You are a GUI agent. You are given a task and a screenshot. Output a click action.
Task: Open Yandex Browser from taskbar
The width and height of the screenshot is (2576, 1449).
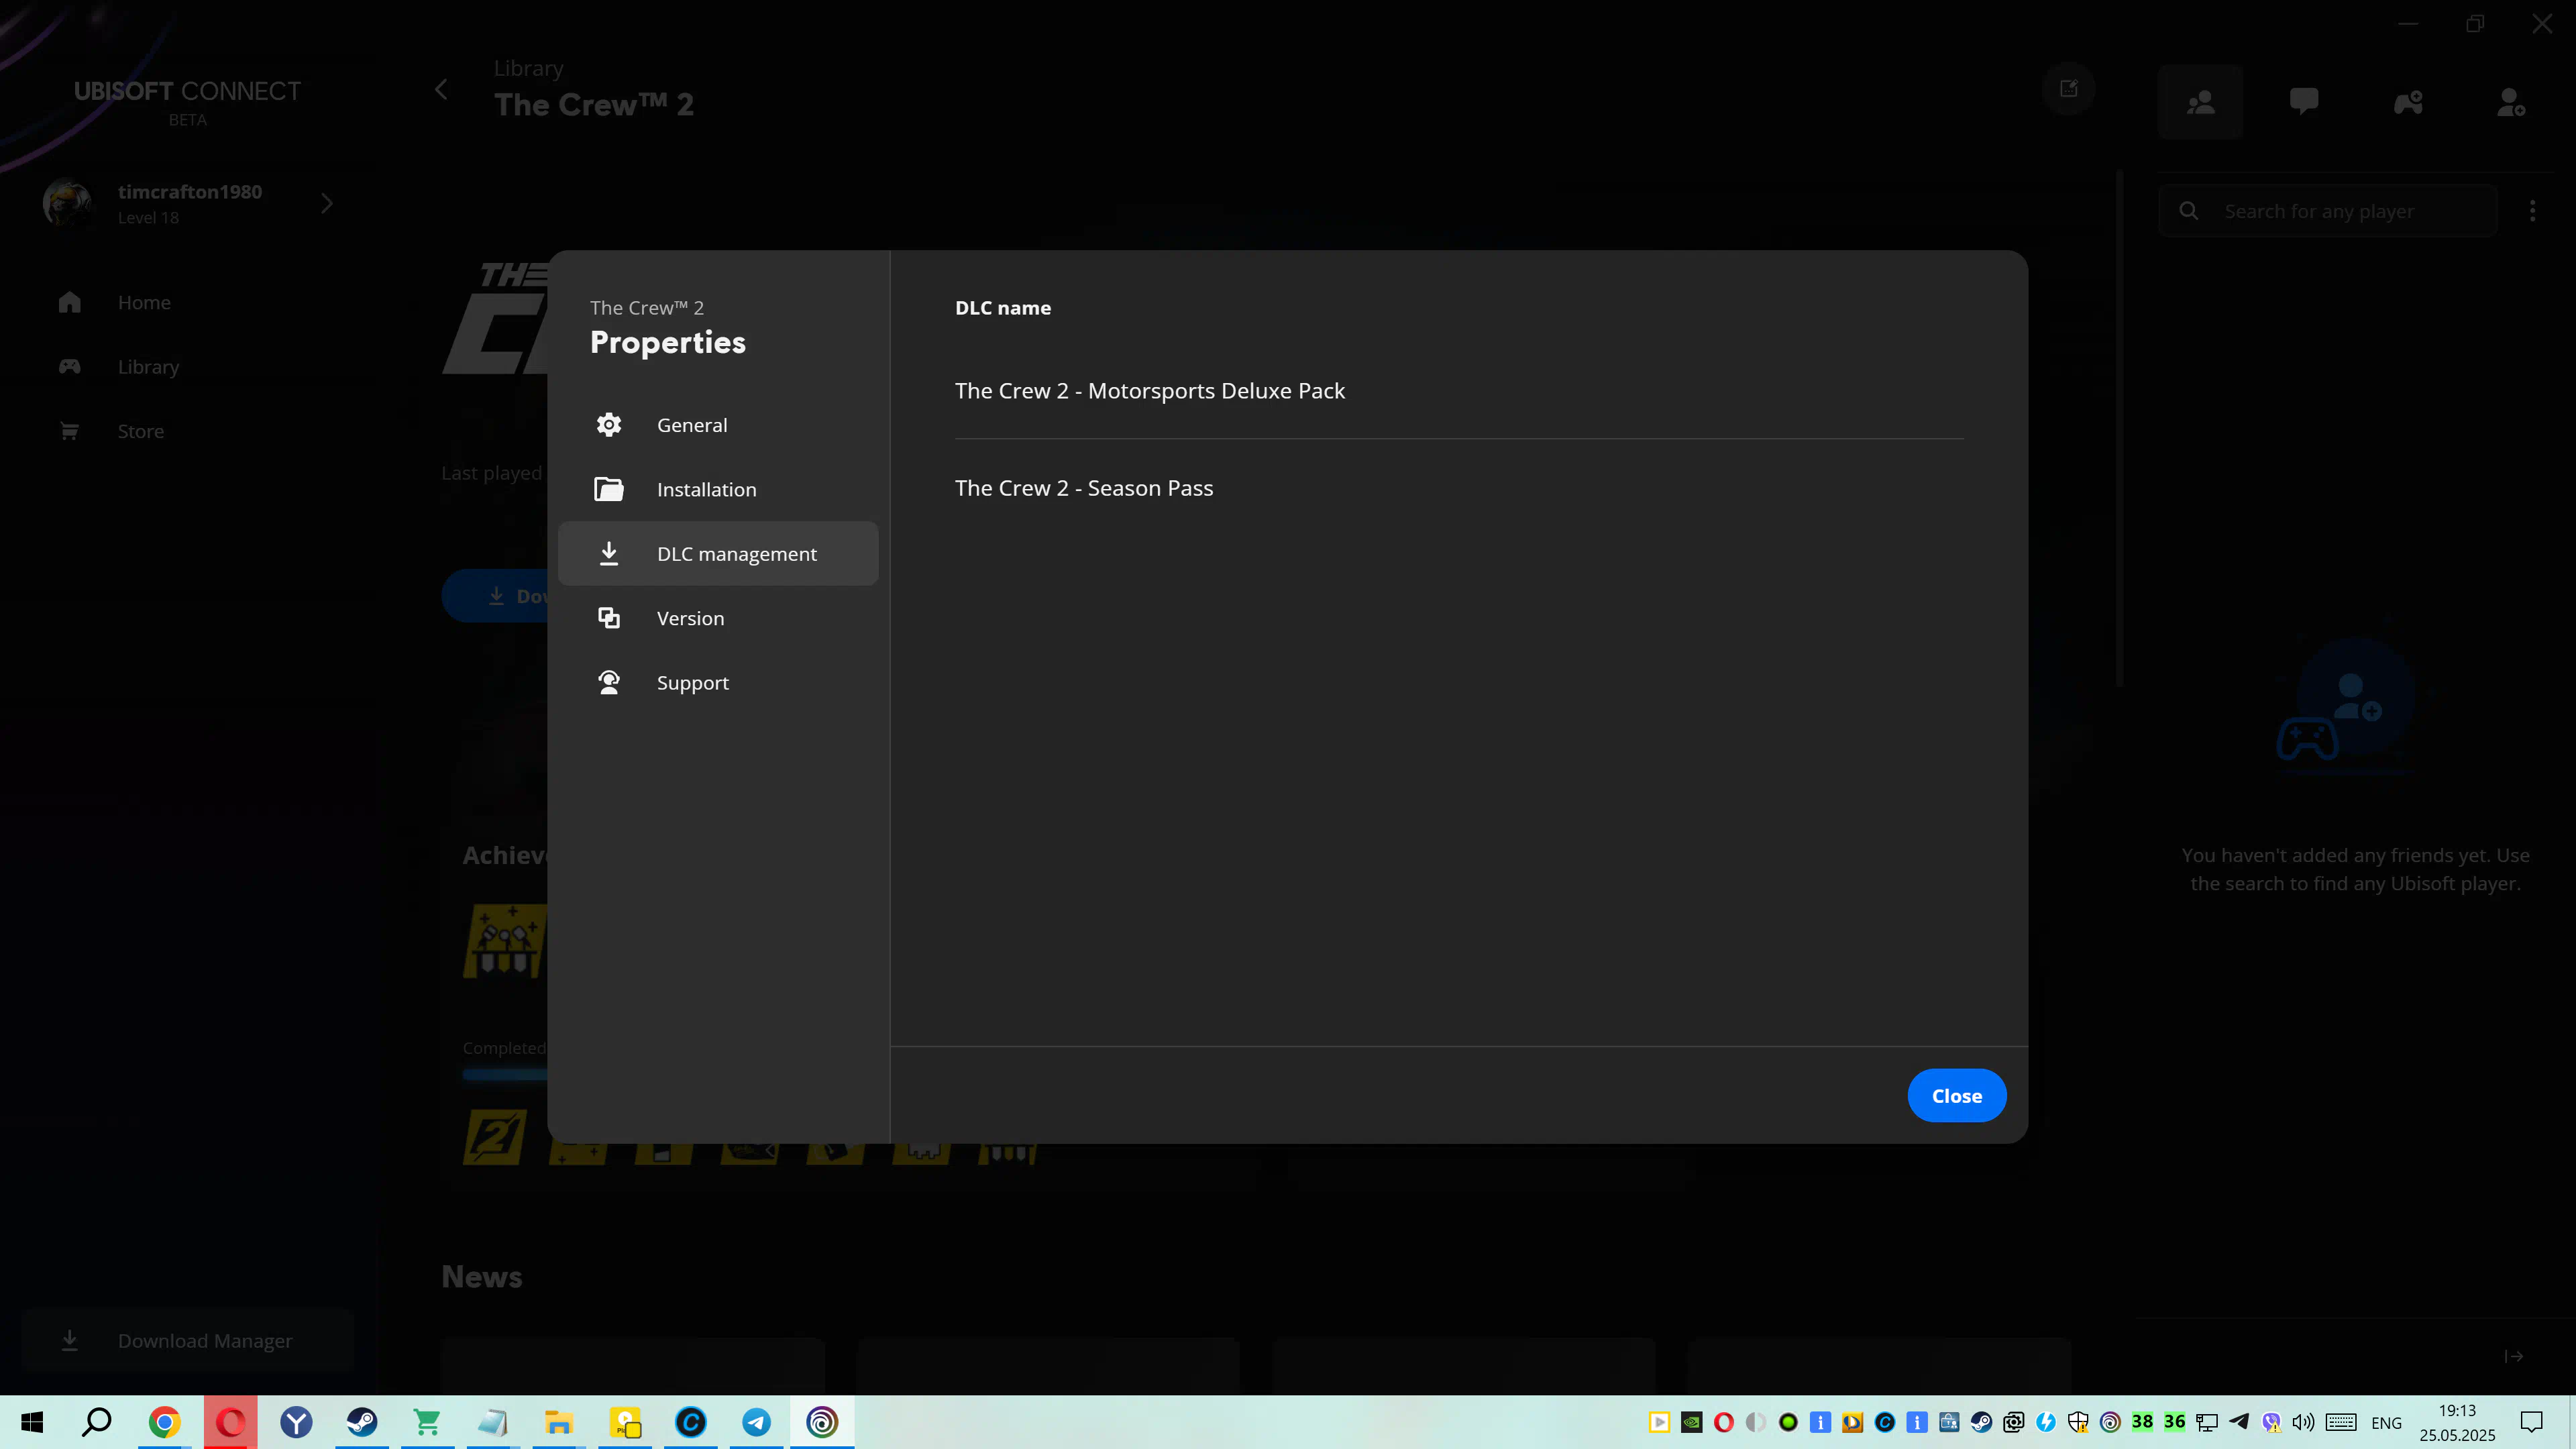pyautogui.click(x=296, y=1422)
